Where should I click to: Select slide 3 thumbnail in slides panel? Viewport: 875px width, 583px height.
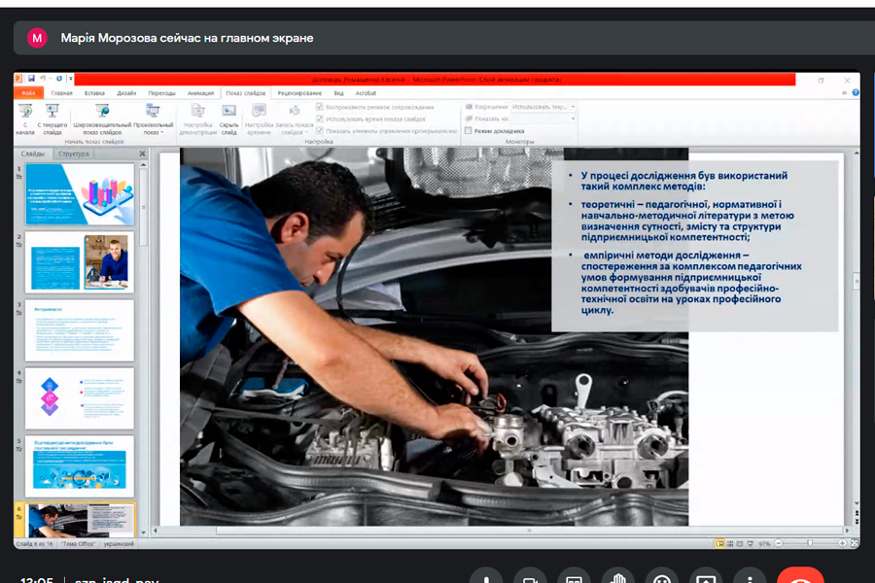[x=78, y=330]
